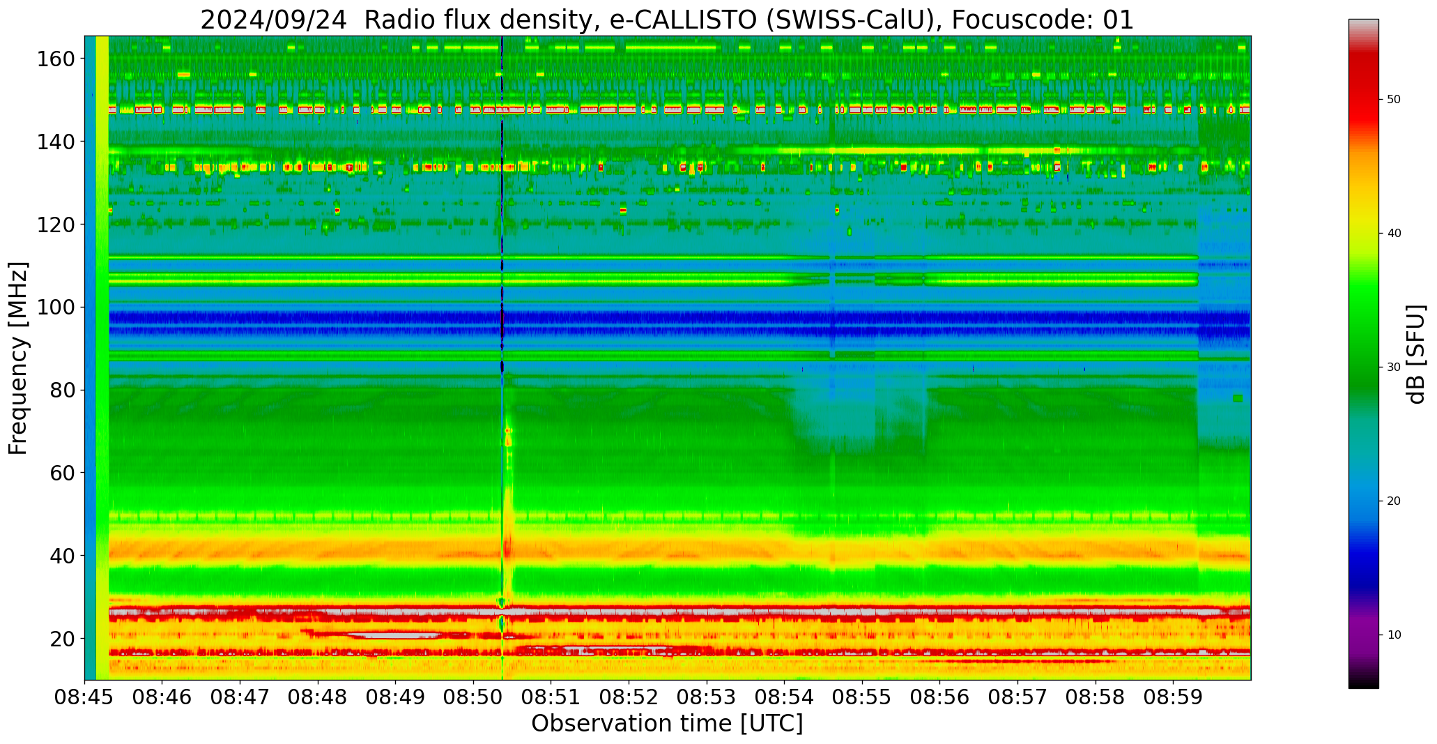Click the 80 frequency tick label
This screenshot has height=744, width=1437.
point(63,390)
